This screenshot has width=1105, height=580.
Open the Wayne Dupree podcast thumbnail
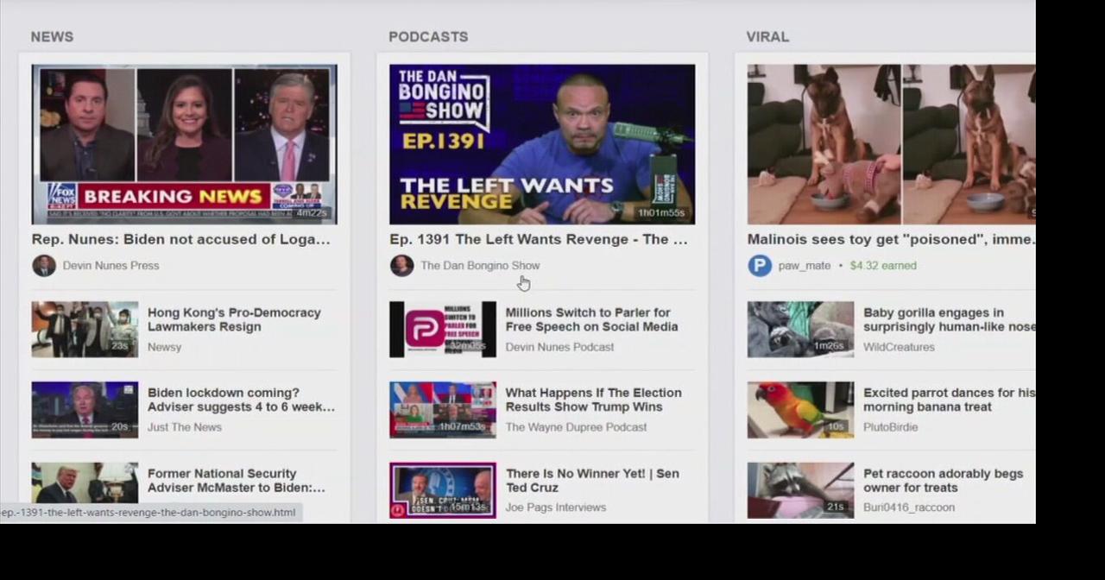[443, 410]
